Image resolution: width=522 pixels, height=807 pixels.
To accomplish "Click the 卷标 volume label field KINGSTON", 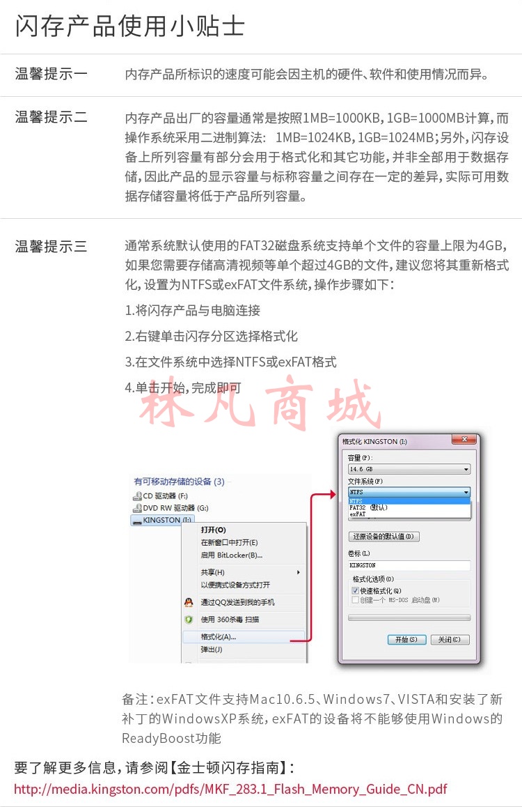I will (x=409, y=565).
